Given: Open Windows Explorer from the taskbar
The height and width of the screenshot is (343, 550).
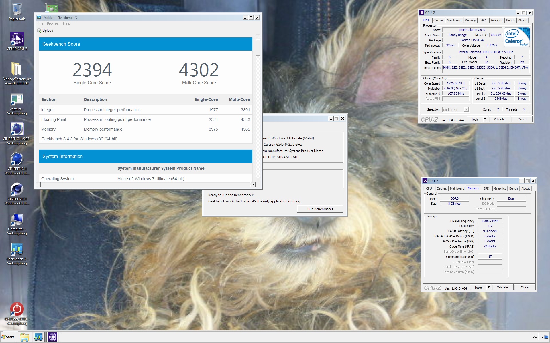Looking at the screenshot, I should coord(25,337).
